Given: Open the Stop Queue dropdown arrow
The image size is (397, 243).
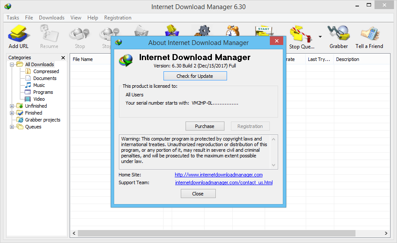Looking at the screenshot, I should [x=320, y=37].
